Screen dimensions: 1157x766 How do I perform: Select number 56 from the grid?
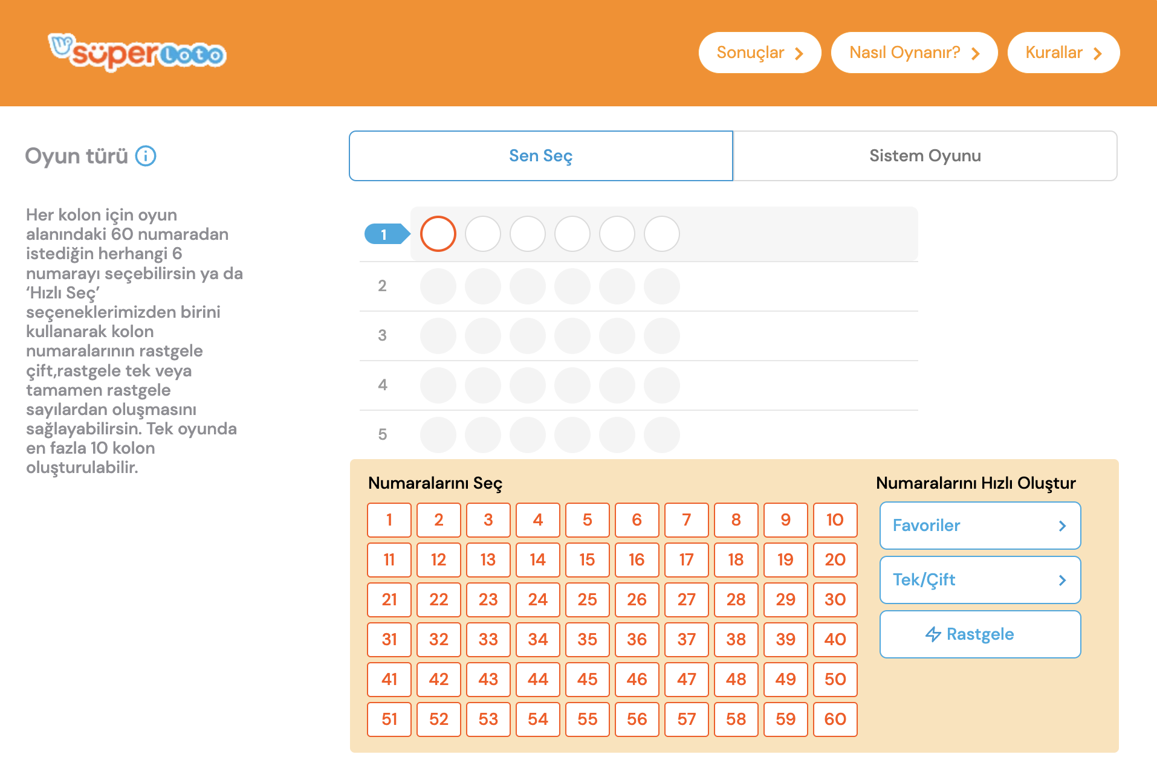tap(637, 719)
